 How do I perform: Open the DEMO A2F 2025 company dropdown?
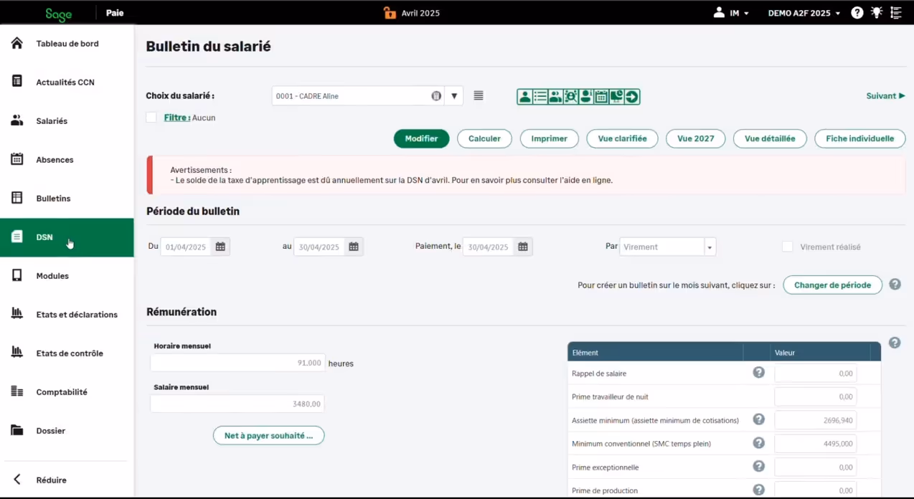804,13
